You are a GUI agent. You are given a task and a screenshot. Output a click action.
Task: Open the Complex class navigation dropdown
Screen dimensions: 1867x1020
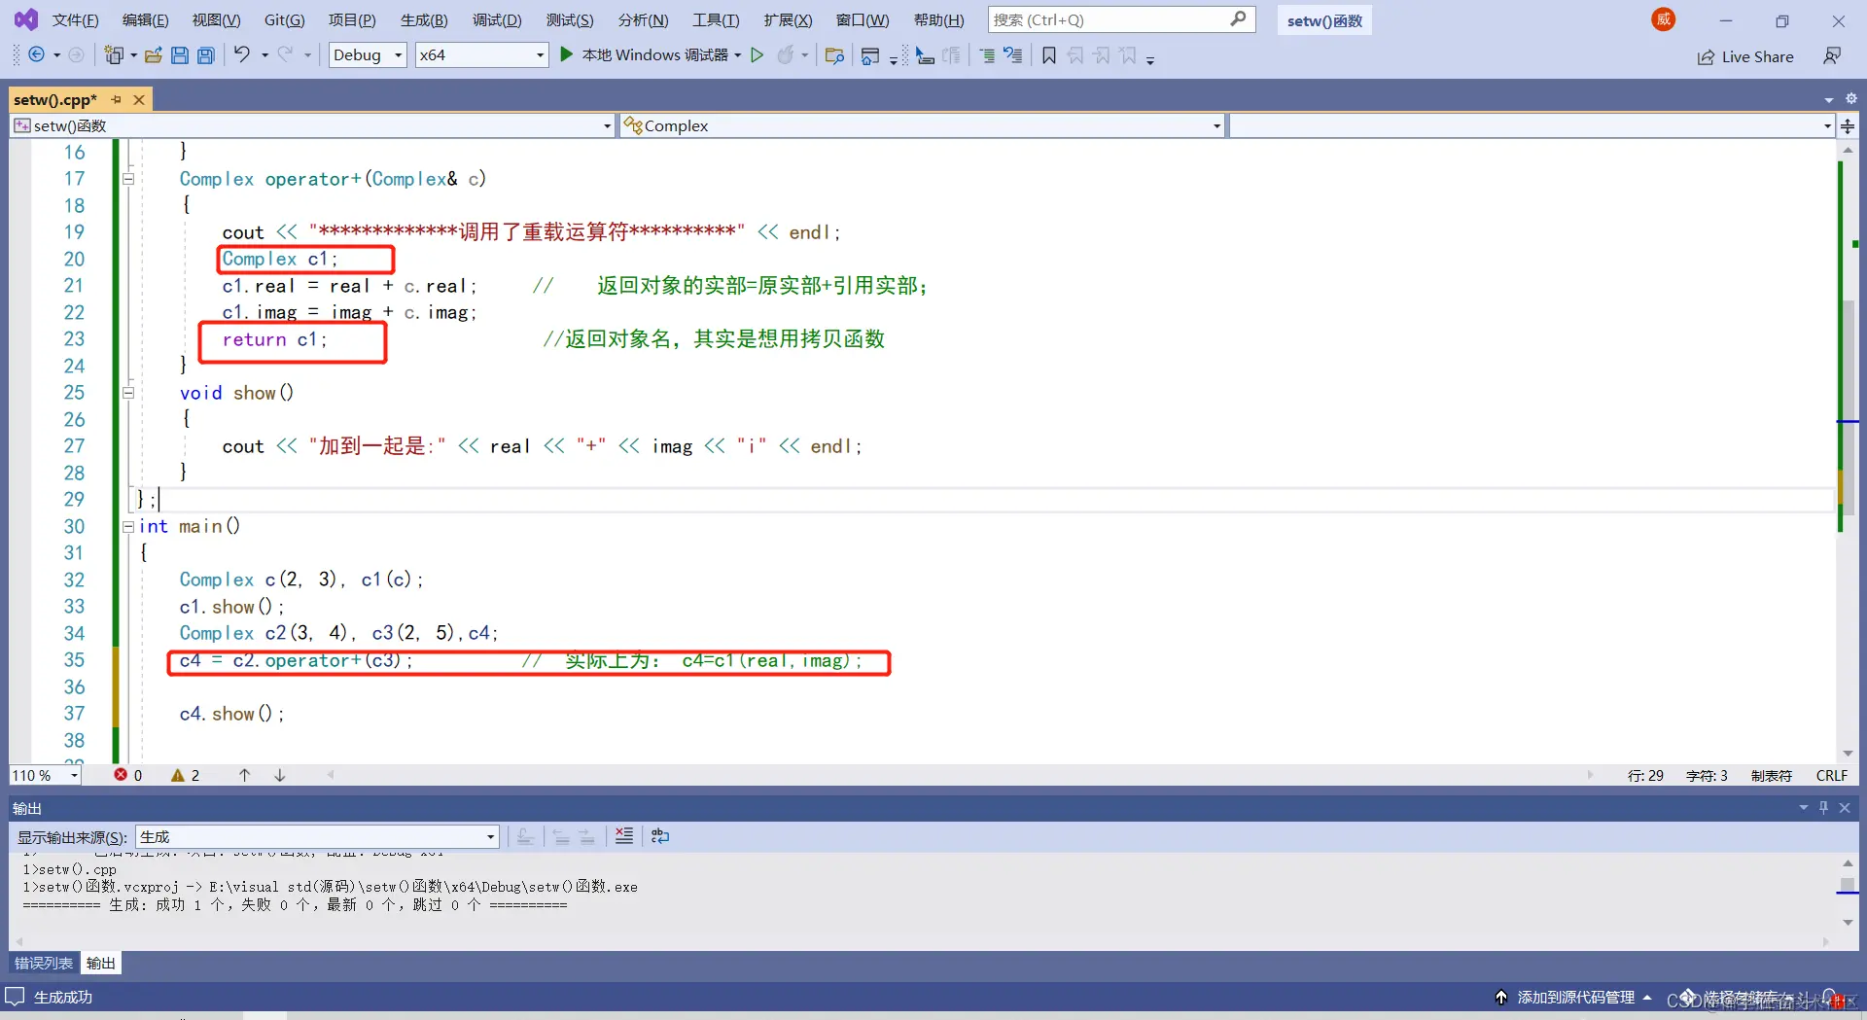click(922, 125)
